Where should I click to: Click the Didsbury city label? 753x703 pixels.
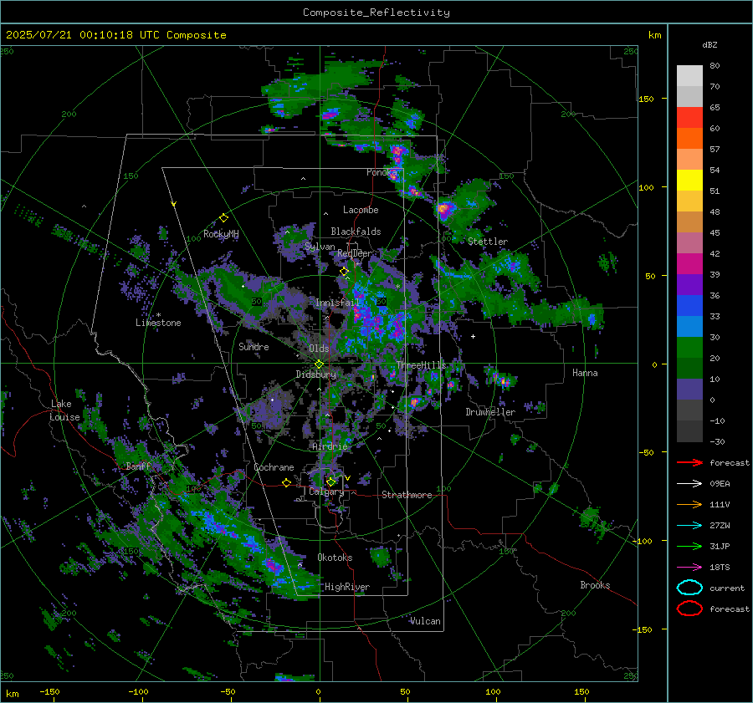tap(316, 374)
